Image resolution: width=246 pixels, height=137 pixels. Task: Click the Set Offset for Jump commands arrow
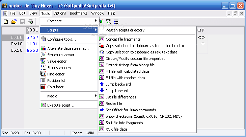click(x=102, y=110)
